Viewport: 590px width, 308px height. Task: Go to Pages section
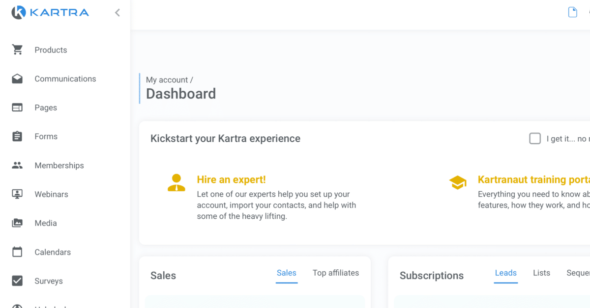[x=46, y=108]
